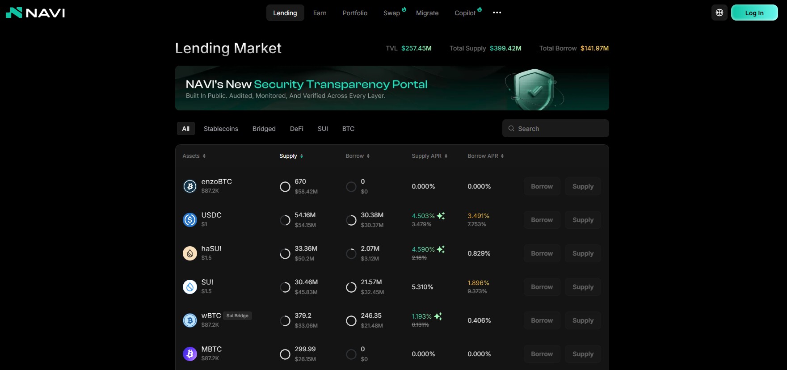Image resolution: width=787 pixels, height=370 pixels.
Task: Filter assets by DeFi
Action: pyautogui.click(x=297, y=129)
